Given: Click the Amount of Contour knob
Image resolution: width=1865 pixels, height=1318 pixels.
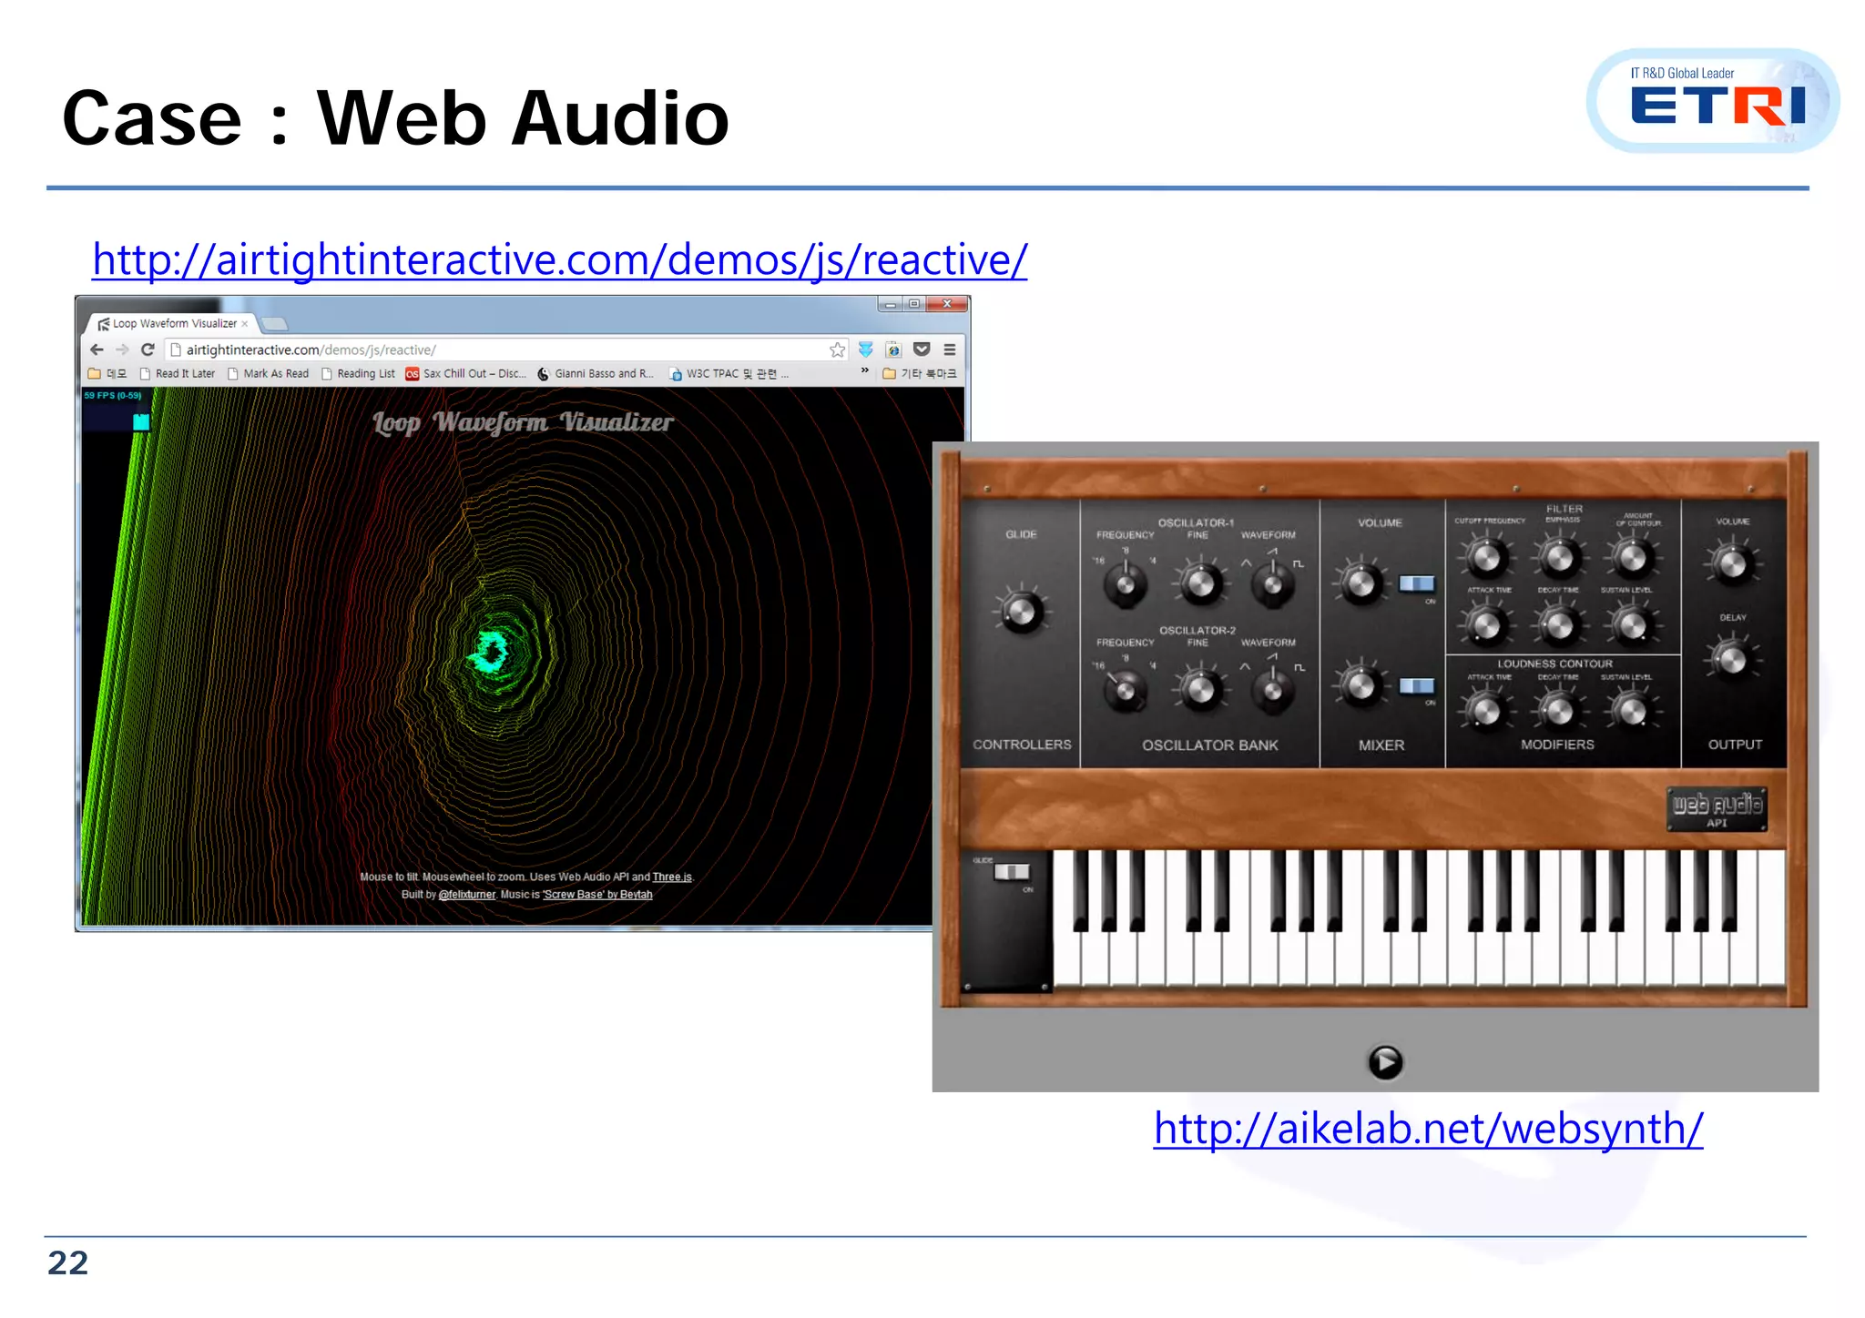Looking at the screenshot, I should click(x=1632, y=556).
